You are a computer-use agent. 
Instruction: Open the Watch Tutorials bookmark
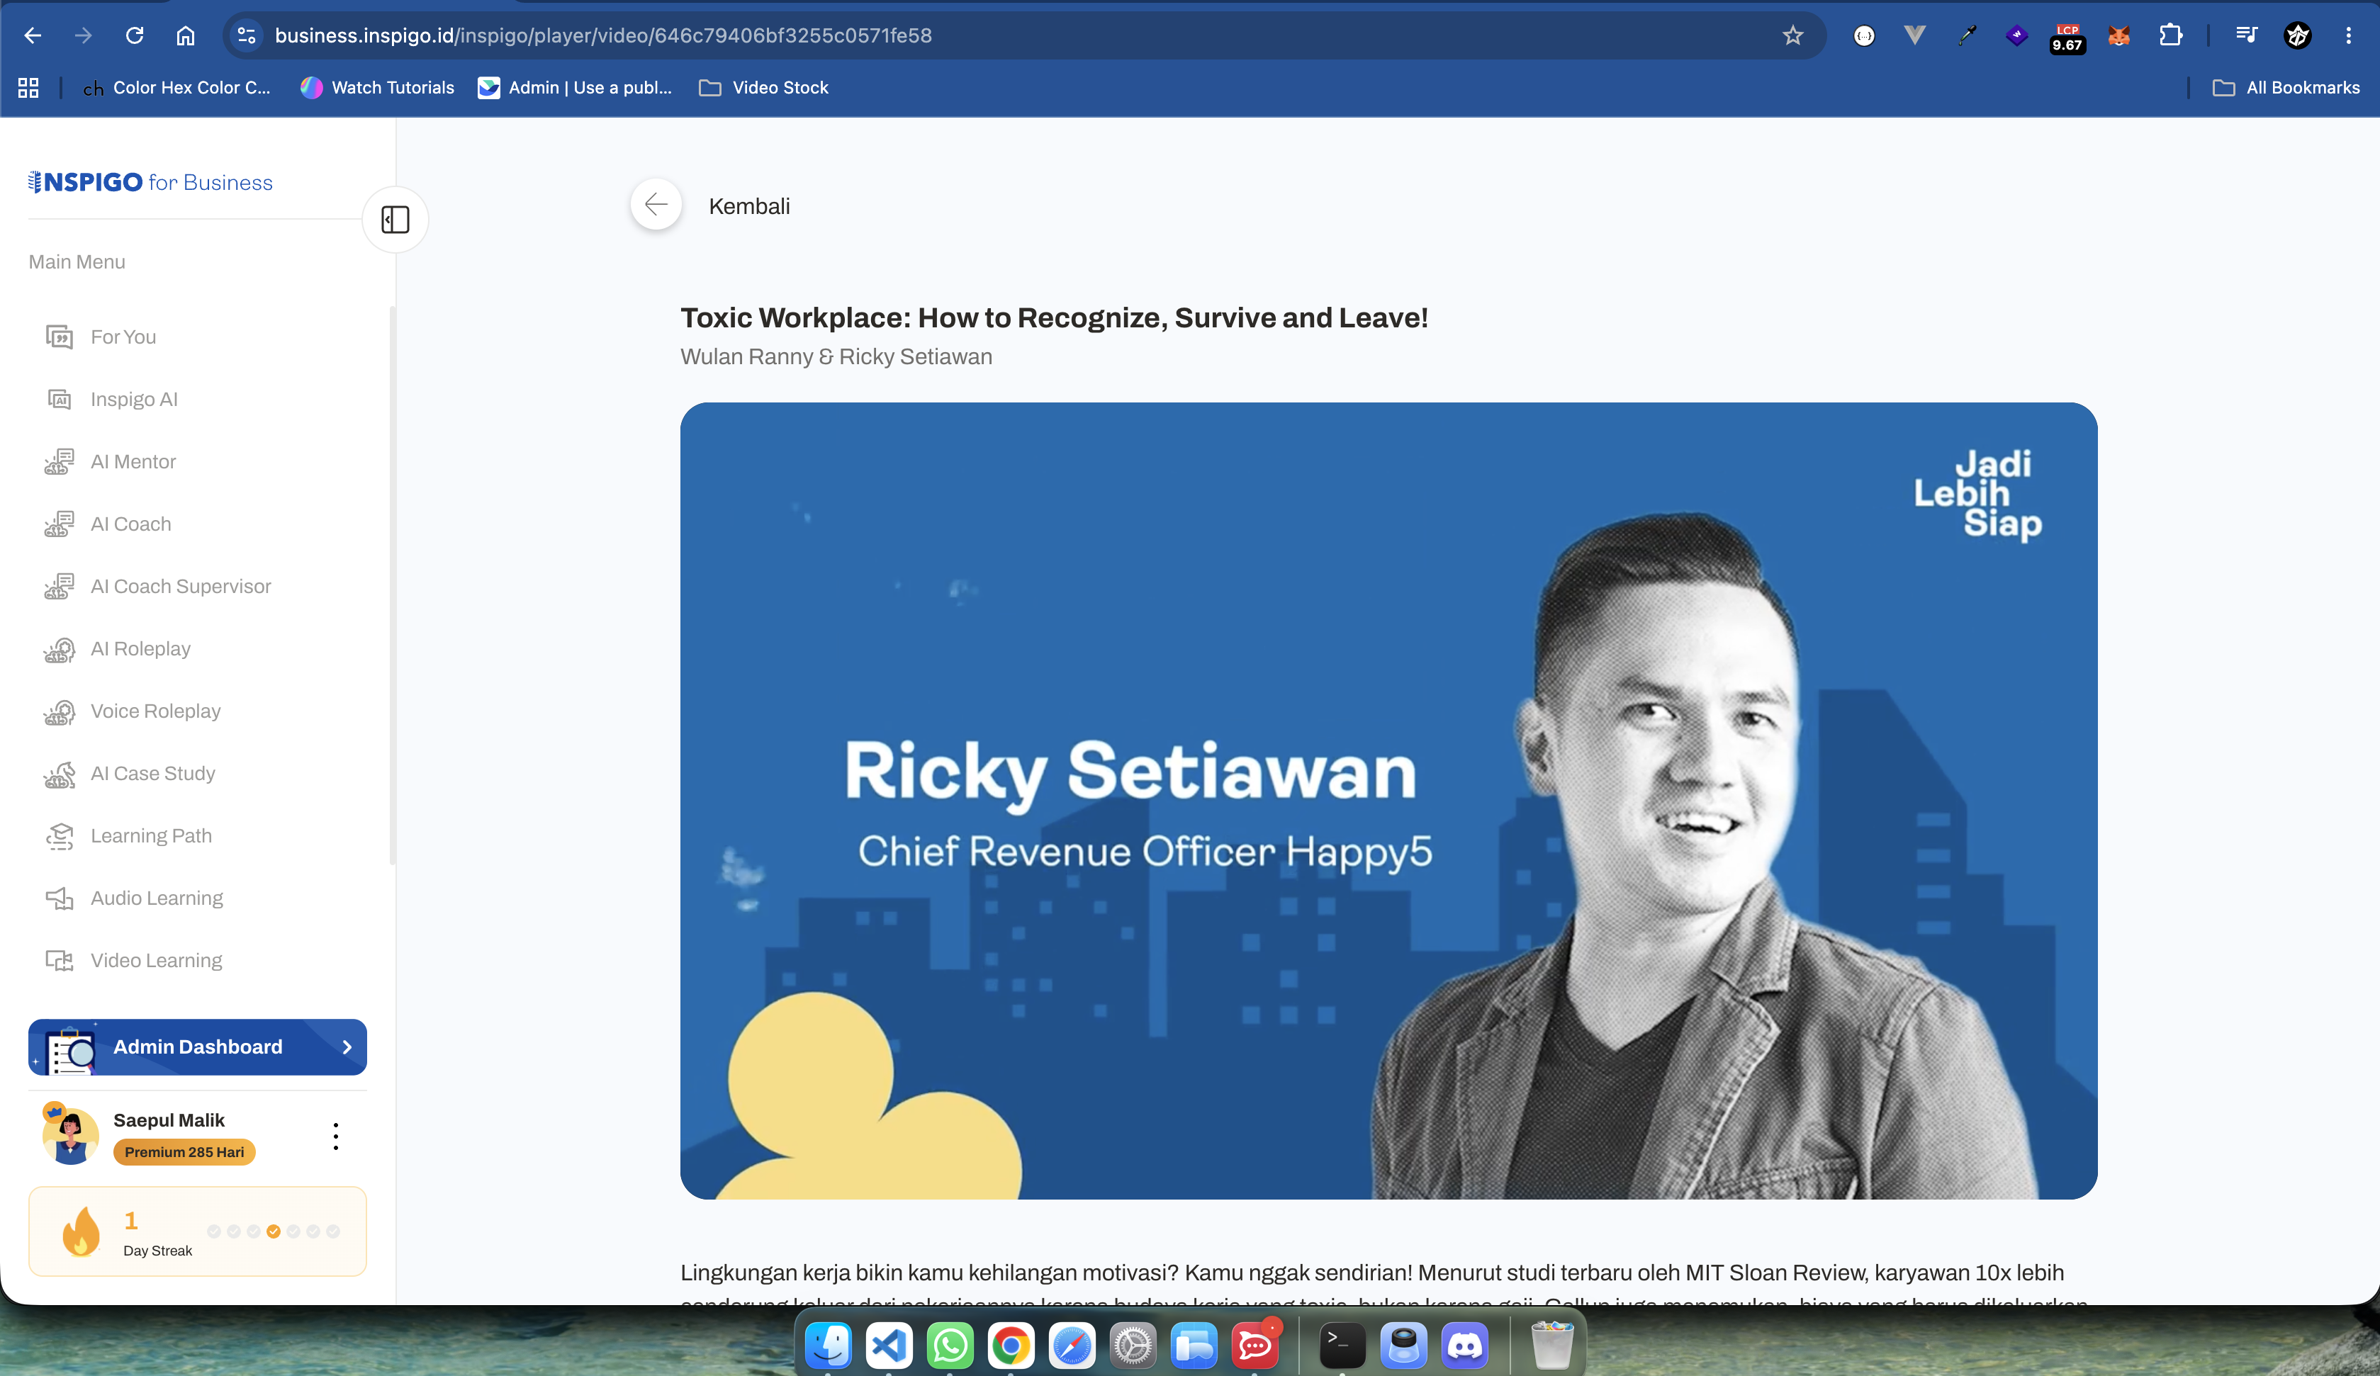click(377, 88)
